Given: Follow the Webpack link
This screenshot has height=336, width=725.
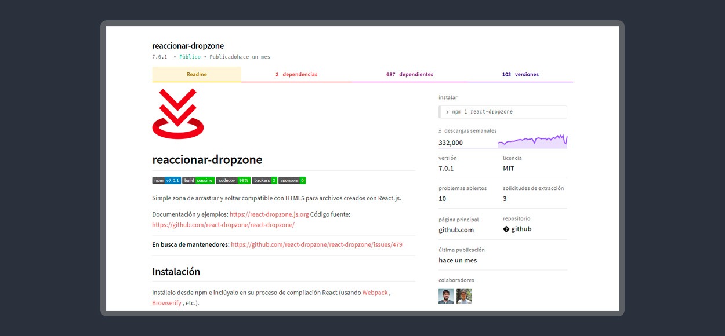Looking at the screenshot, I should tap(375, 293).
